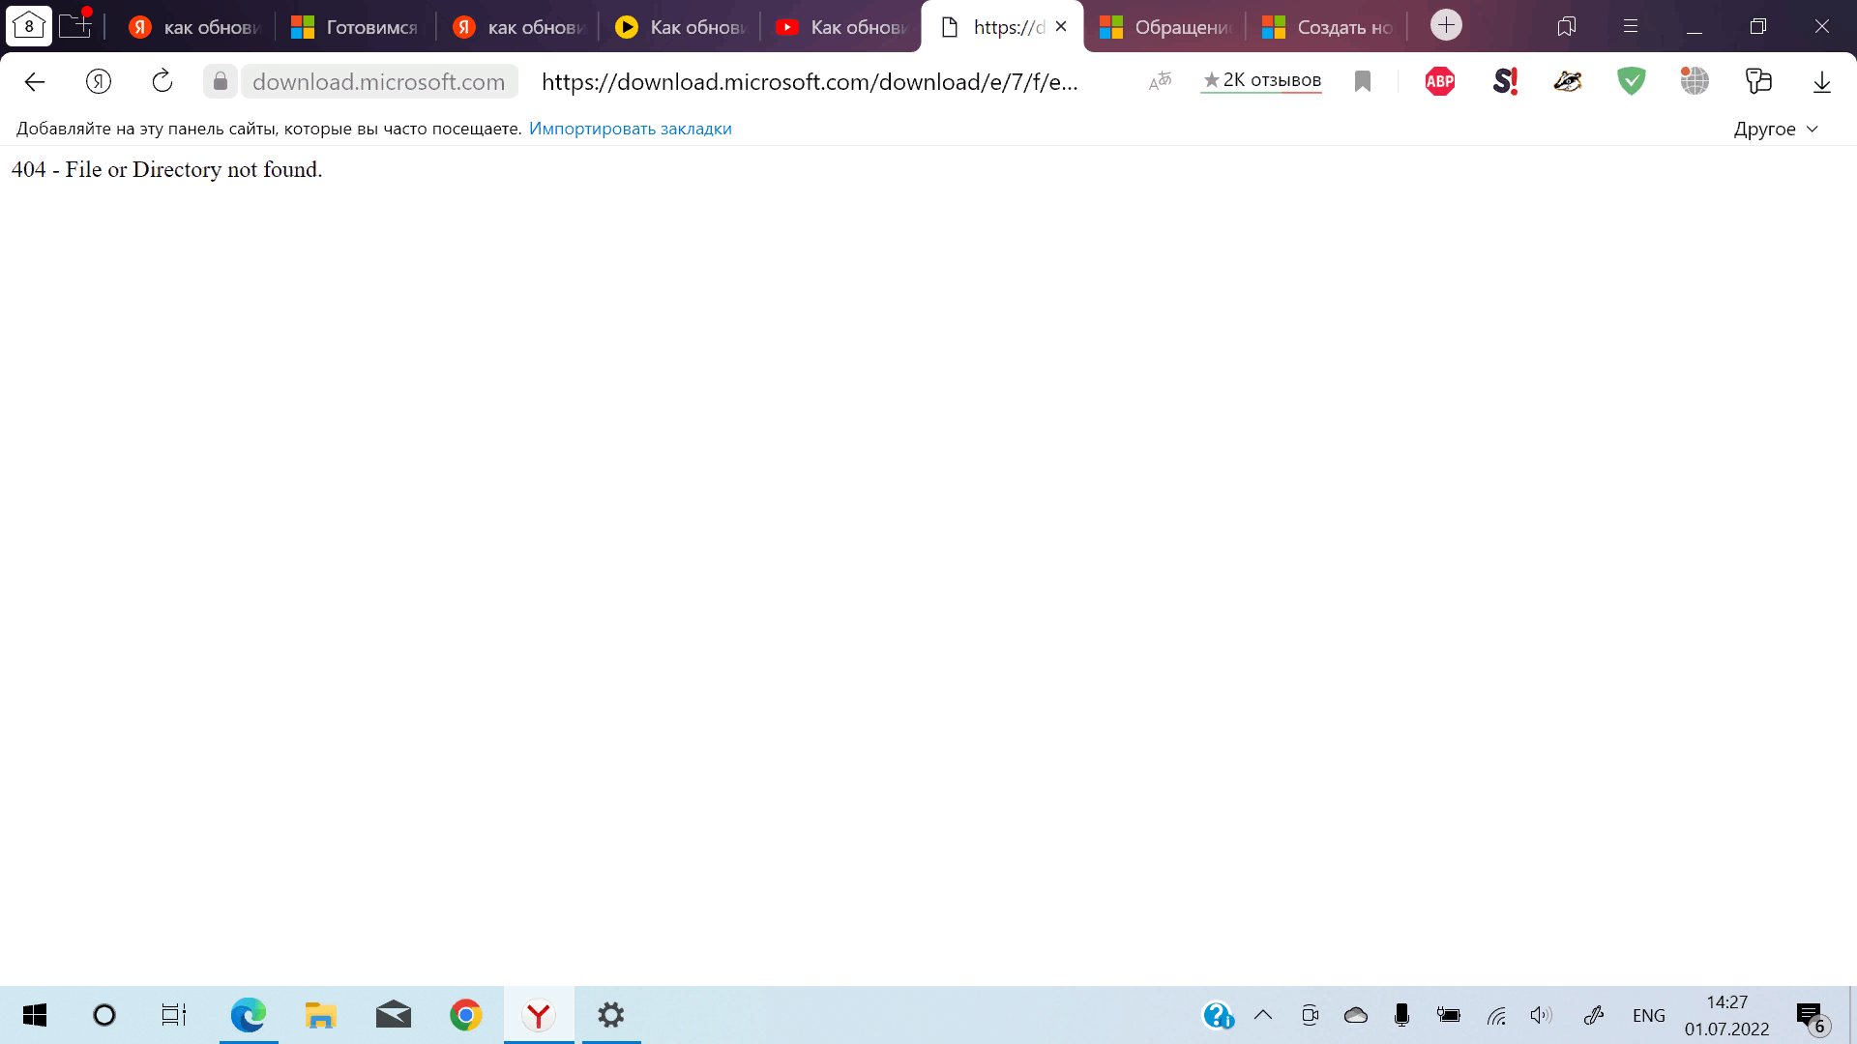Image resolution: width=1857 pixels, height=1044 pixels.
Task: Open Wi-Fi network tray icon
Action: 1496,1016
